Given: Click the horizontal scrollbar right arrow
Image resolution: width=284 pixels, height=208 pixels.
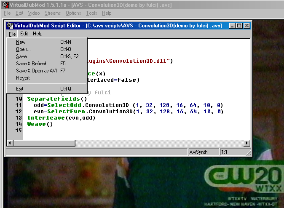Looking at the screenshot, I should 246,143.
